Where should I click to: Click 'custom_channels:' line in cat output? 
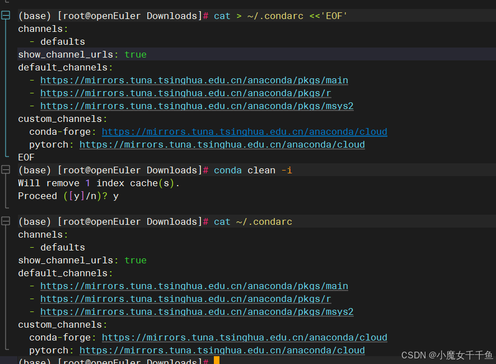tap(63, 324)
